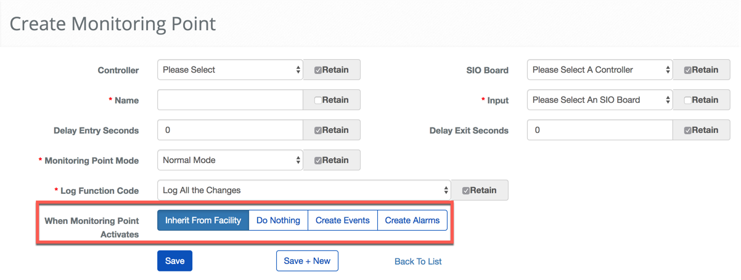
Task: Uncheck Retain for Delay Exit Seconds
Action: pos(688,130)
